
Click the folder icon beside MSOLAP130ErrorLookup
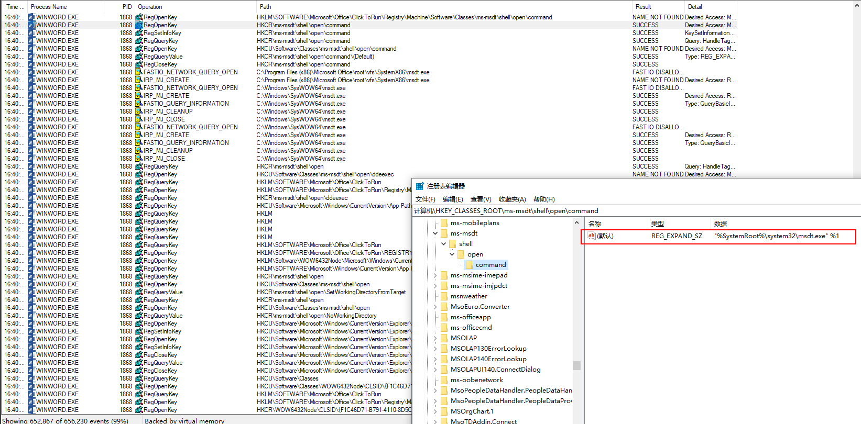coord(444,349)
